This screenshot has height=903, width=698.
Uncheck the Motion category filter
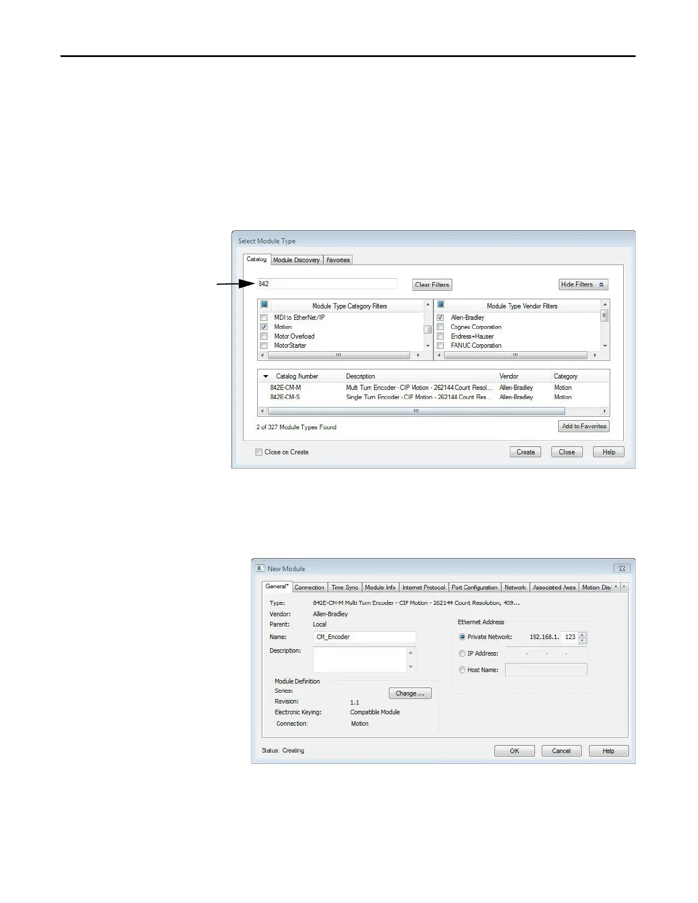click(x=263, y=327)
